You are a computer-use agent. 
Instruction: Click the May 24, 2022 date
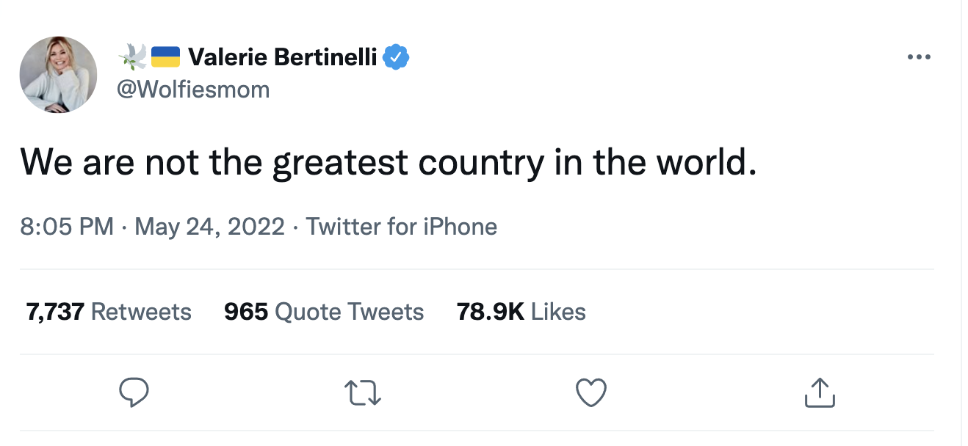pyautogui.click(x=209, y=226)
